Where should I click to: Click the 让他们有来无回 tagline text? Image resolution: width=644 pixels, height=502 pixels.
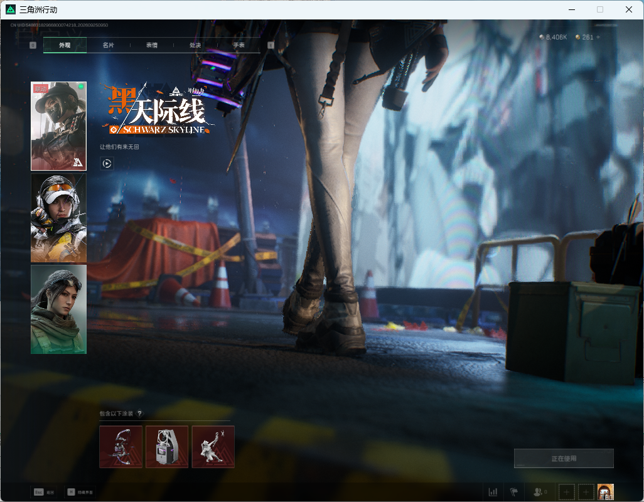(119, 147)
